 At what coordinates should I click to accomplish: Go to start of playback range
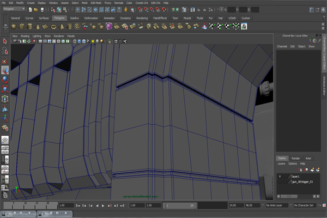(78, 205)
